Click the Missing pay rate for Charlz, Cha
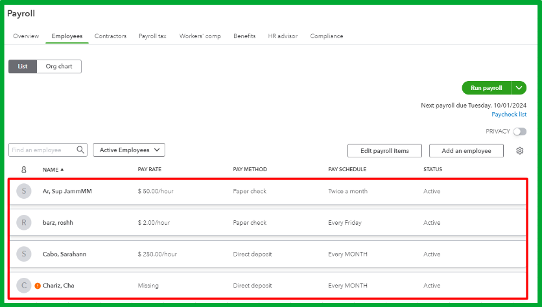542x307 pixels. point(148,285)
